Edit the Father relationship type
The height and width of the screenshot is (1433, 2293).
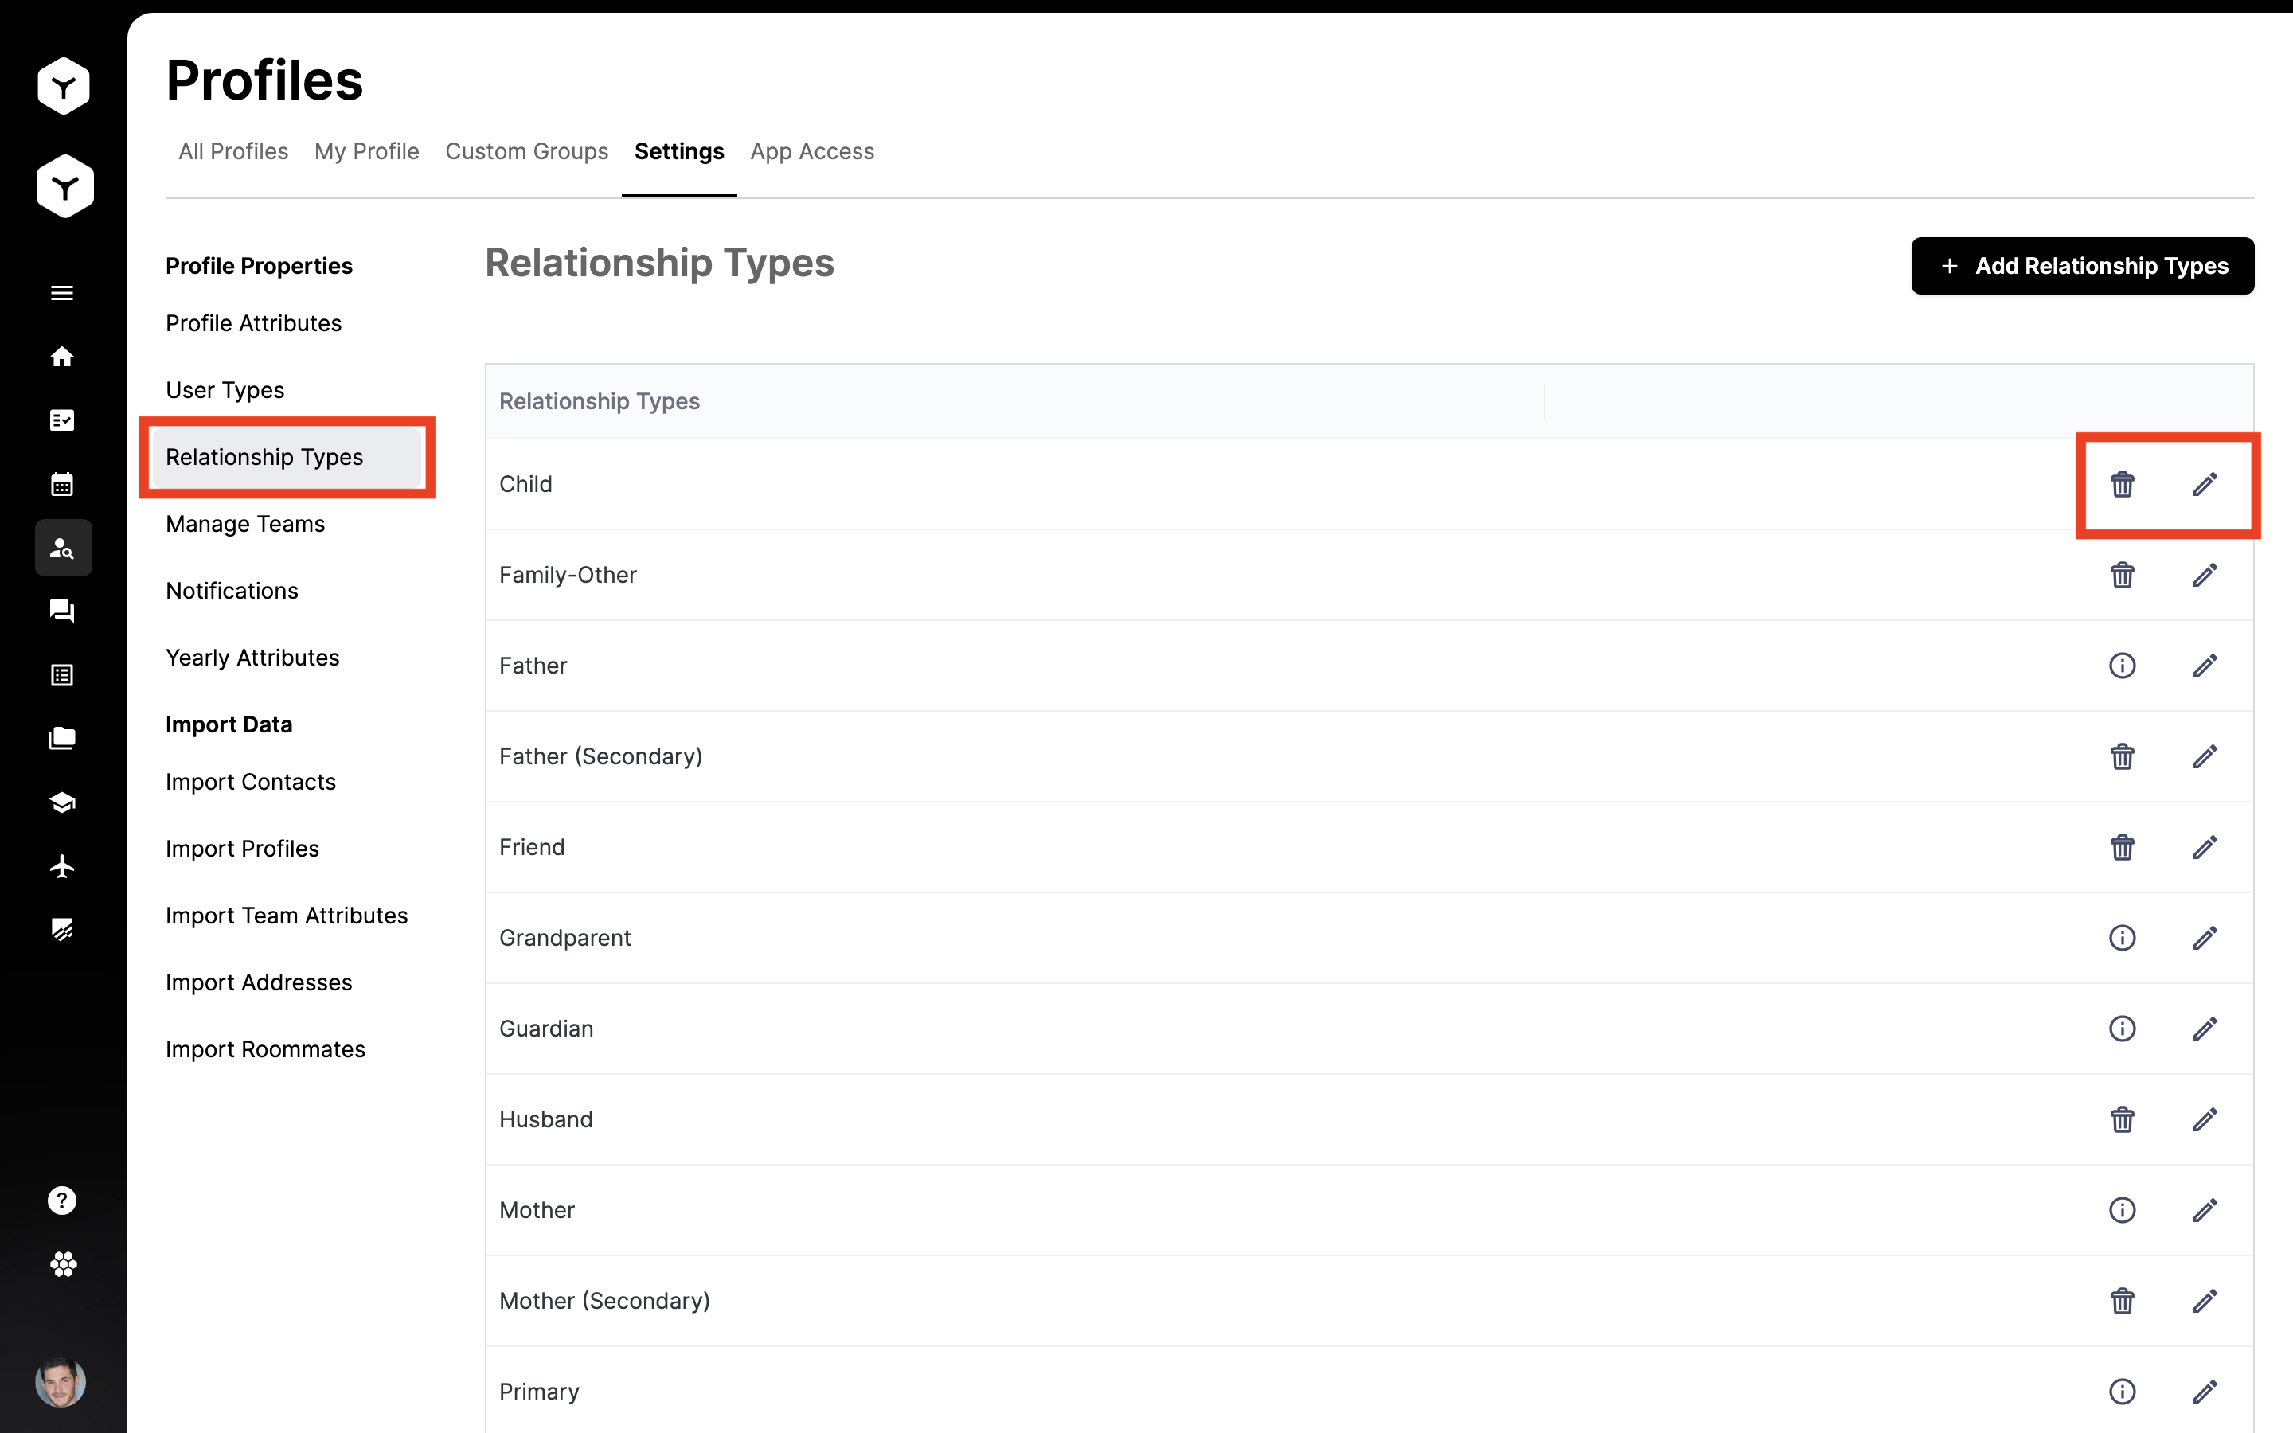click(x=2204, y=666)
